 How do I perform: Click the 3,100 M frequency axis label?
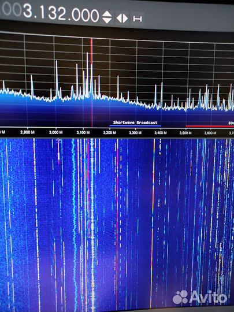coord(83,132)
